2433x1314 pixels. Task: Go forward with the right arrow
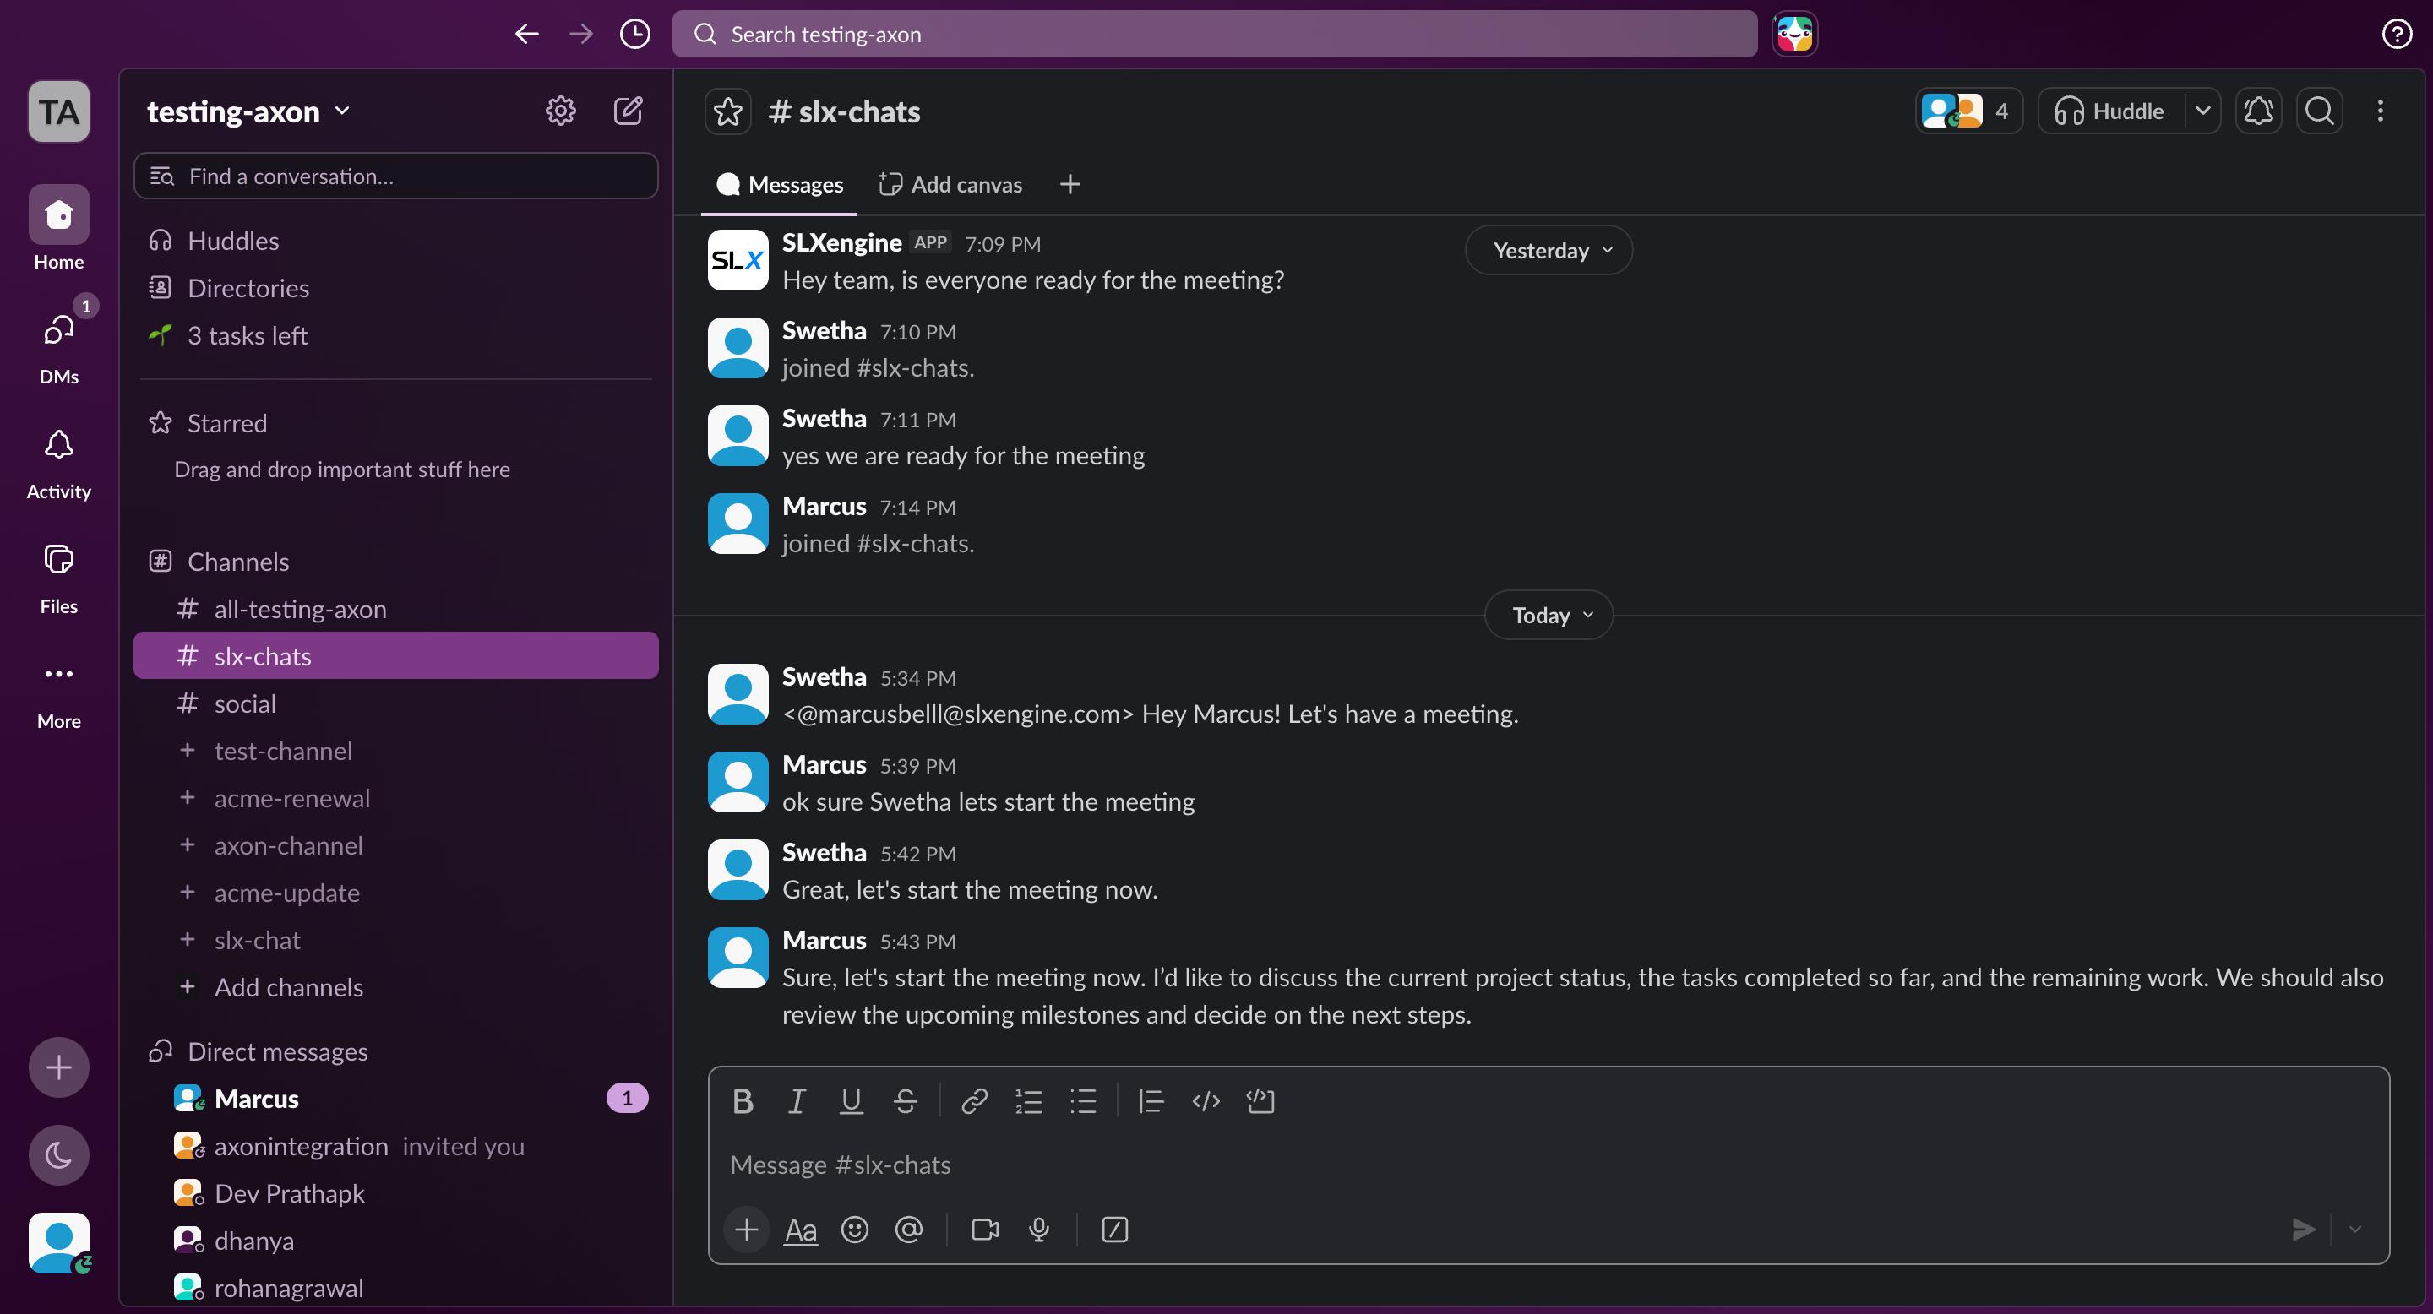pyautogui.click(x=581, y=34)
